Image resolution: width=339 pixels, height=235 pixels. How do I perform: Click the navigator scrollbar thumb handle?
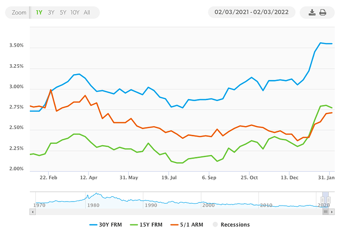[x=325, y=212]
